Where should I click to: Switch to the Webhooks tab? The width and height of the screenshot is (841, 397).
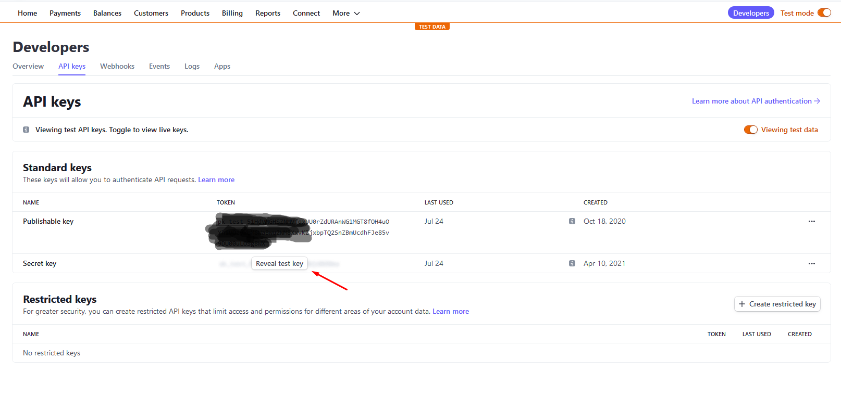pos(117,66)
